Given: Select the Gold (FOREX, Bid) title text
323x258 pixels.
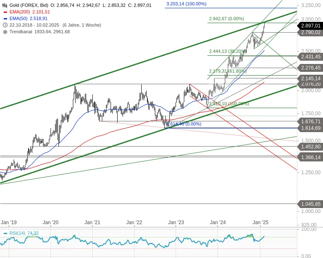Looking at the screenshot, I should (x=29, y=5).
